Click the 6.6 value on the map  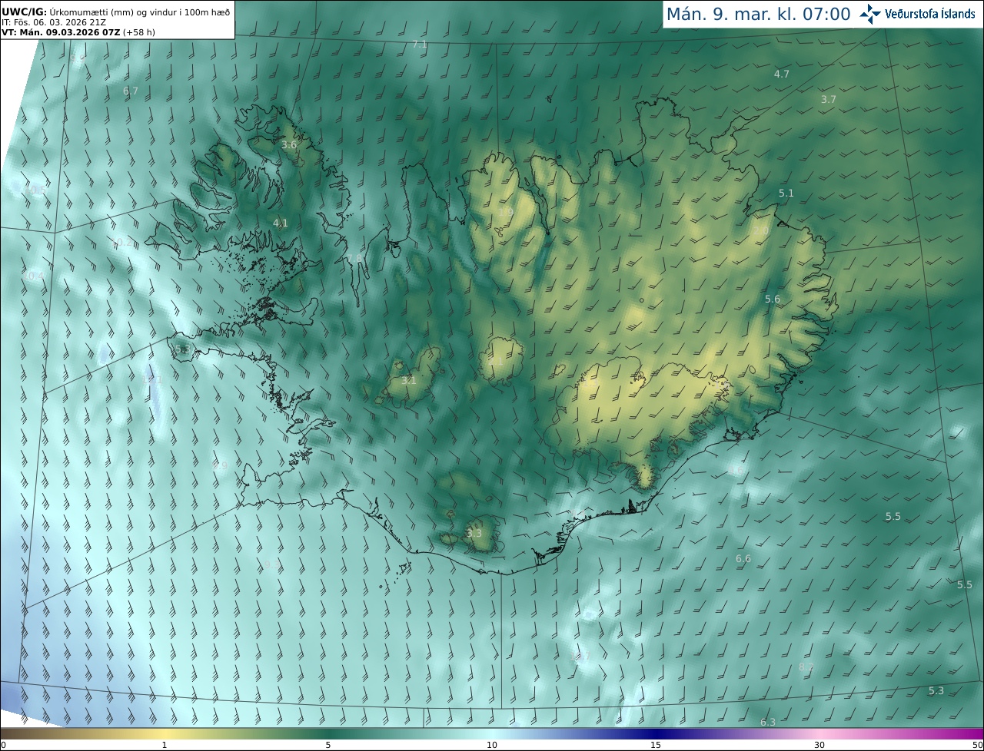pos(743,558)
